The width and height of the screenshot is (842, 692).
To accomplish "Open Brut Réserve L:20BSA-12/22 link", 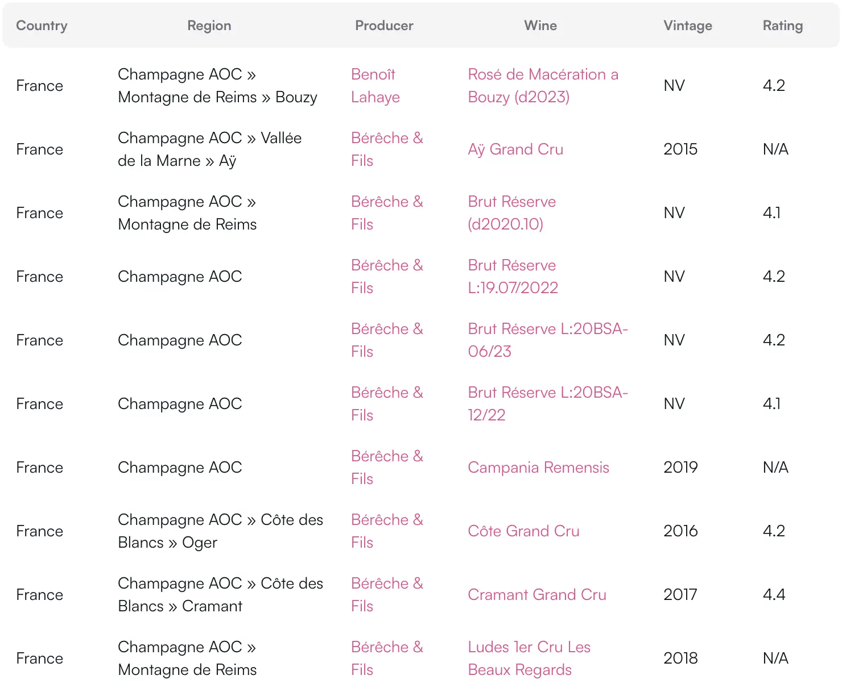I will (547, 404).
